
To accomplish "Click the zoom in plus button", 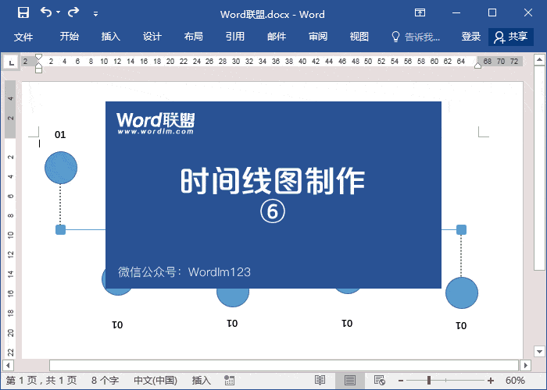I will point(491,381).
